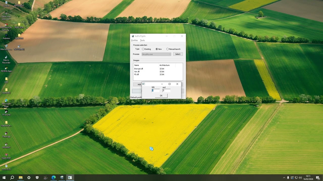Image resolution: width=323 pixels, height=181 pixels.
Task: Maximize the small NN/asd dialog
Action: pyautogui.click(x=170, y=84)
